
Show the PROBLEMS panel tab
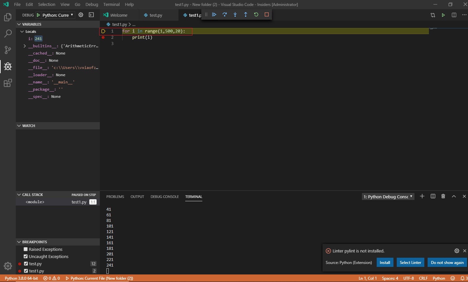coord(115,197)
